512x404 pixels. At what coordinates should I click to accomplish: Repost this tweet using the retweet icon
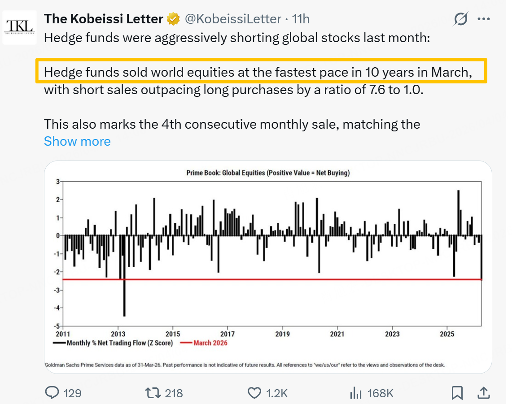pos(153,393)
